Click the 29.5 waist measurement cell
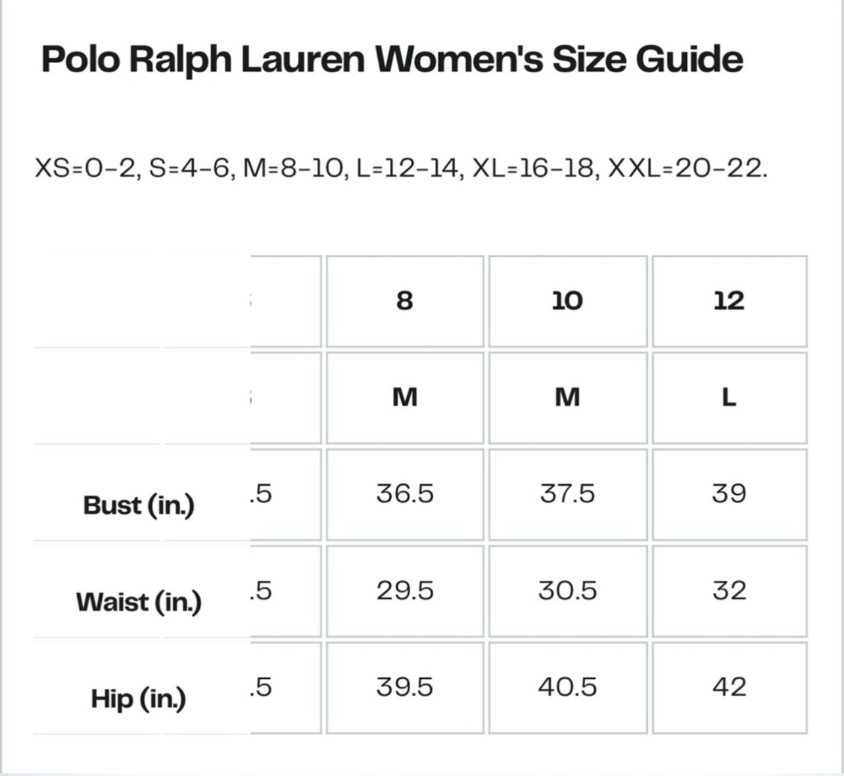The height and width of the screenshot is (776, 844). tap(405, 591)
